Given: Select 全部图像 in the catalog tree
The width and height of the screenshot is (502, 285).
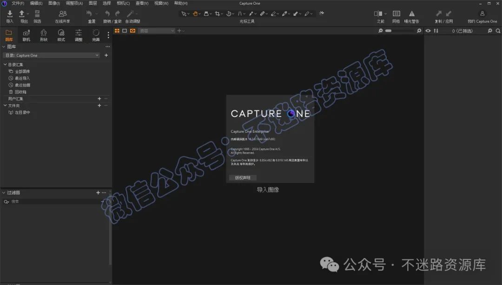Looking at the screenshot, I should tap(22, 71).
